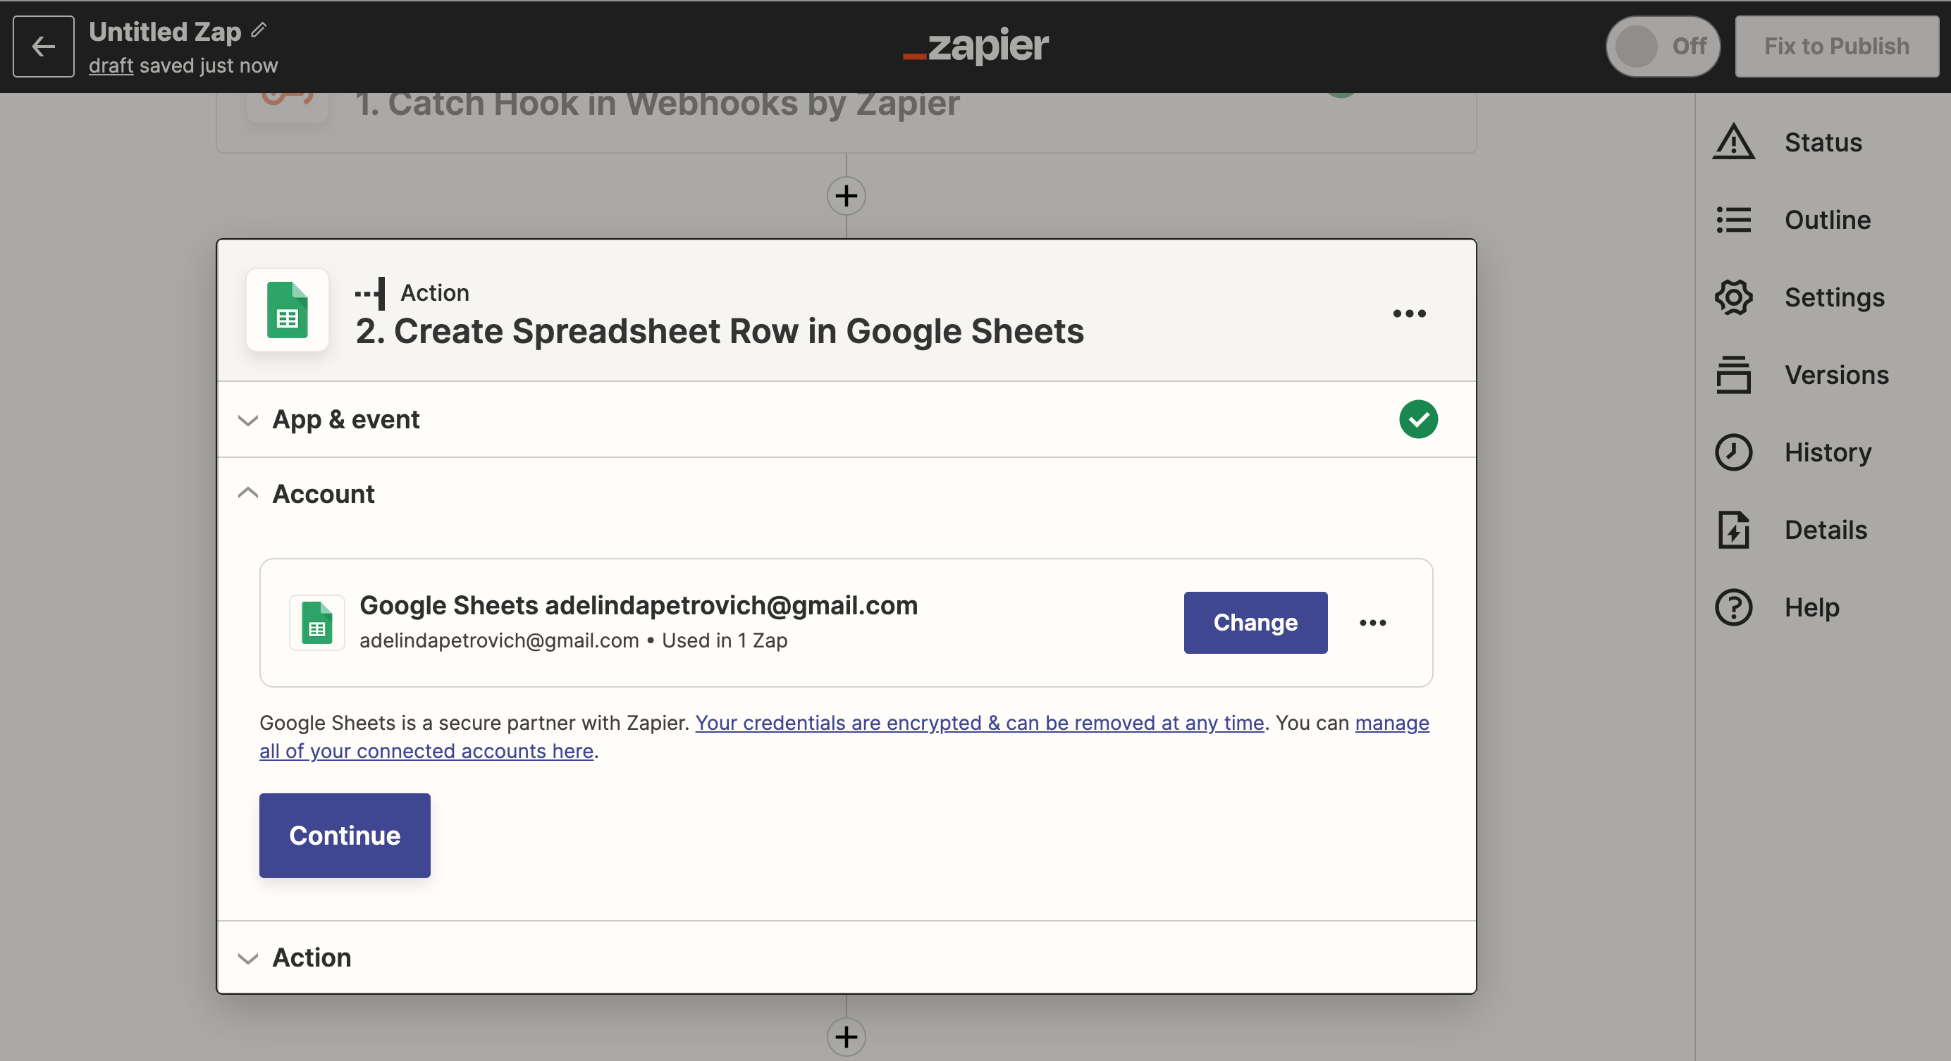The image size is (1951, 1061).
Task: Add step with plus above action
Action: (846, 196)
